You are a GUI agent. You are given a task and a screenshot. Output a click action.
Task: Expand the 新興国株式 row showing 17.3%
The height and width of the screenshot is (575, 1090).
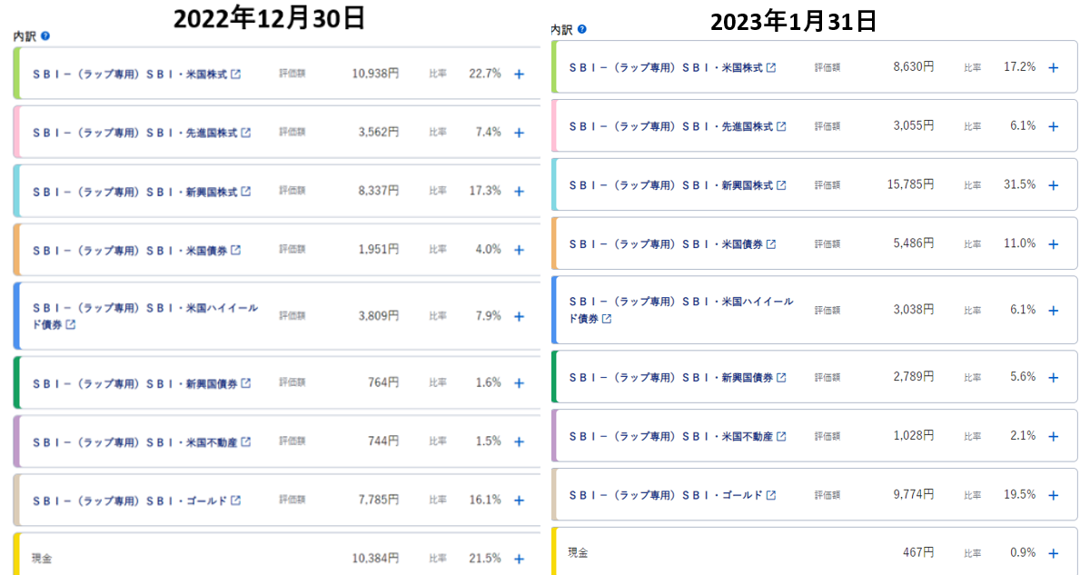[x=519, y=192]
